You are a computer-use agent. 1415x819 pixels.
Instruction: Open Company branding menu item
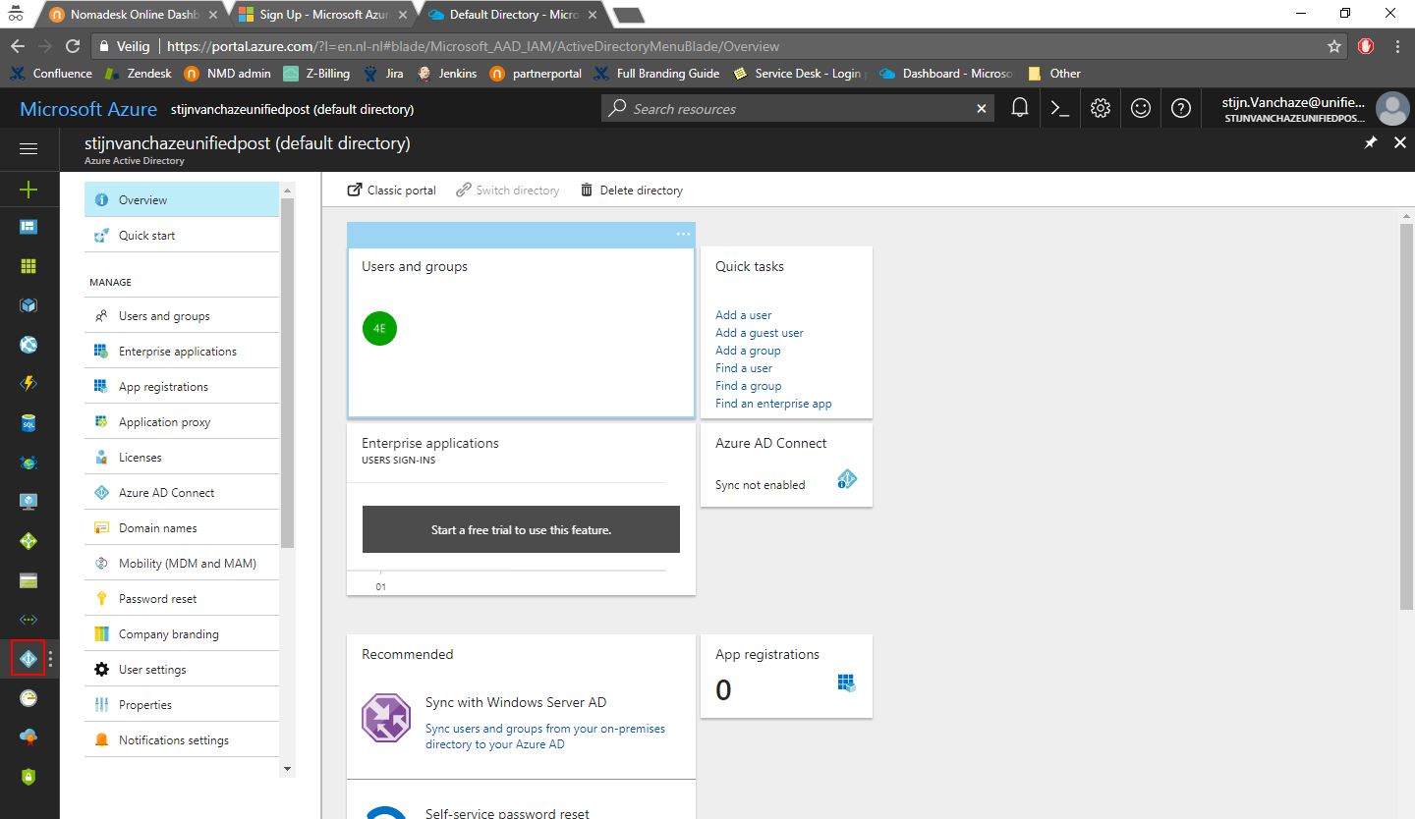[182, 633]
